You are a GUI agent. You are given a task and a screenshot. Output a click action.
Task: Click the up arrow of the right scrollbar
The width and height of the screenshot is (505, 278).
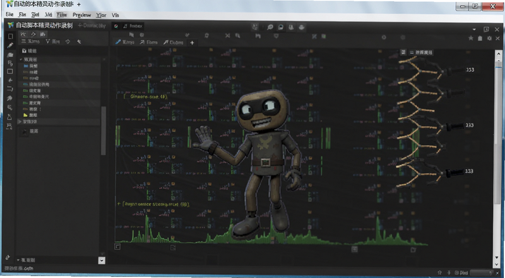(x=498, y=54)
